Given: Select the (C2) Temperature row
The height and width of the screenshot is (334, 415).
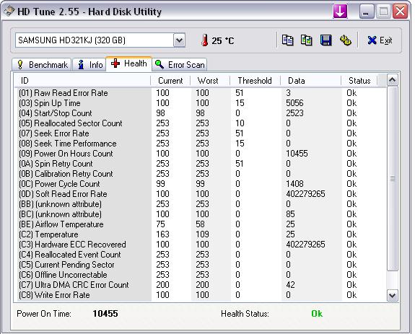Looking at the screenshot, I should (201, 234).
